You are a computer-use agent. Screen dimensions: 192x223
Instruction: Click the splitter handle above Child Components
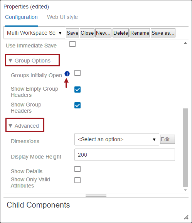[x=96, y=196]
